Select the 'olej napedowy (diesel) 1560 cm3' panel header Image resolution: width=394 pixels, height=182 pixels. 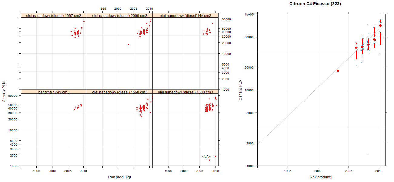coord(120,92)
